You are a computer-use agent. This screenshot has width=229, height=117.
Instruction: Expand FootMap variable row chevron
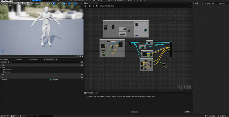coord(82,80)
